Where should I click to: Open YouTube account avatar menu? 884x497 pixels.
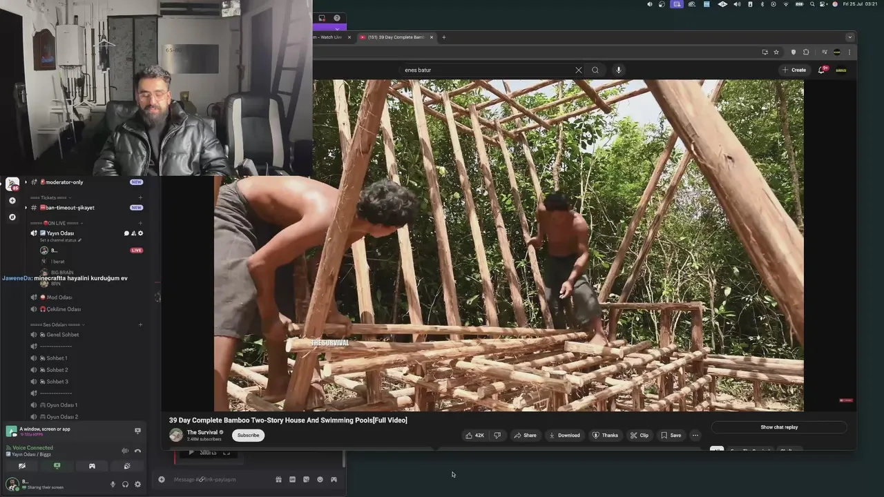click(841, 70)
